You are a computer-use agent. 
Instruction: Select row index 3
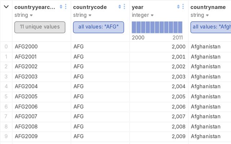pyautogui.click(x=6, y=76)
